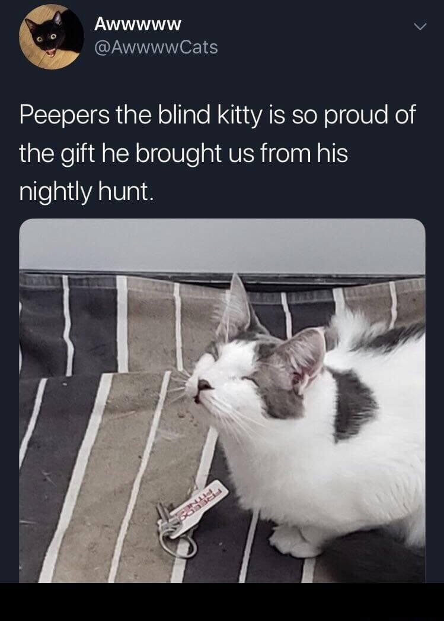
Task: Expand the tweet options chevron
Action: [420, 27]
